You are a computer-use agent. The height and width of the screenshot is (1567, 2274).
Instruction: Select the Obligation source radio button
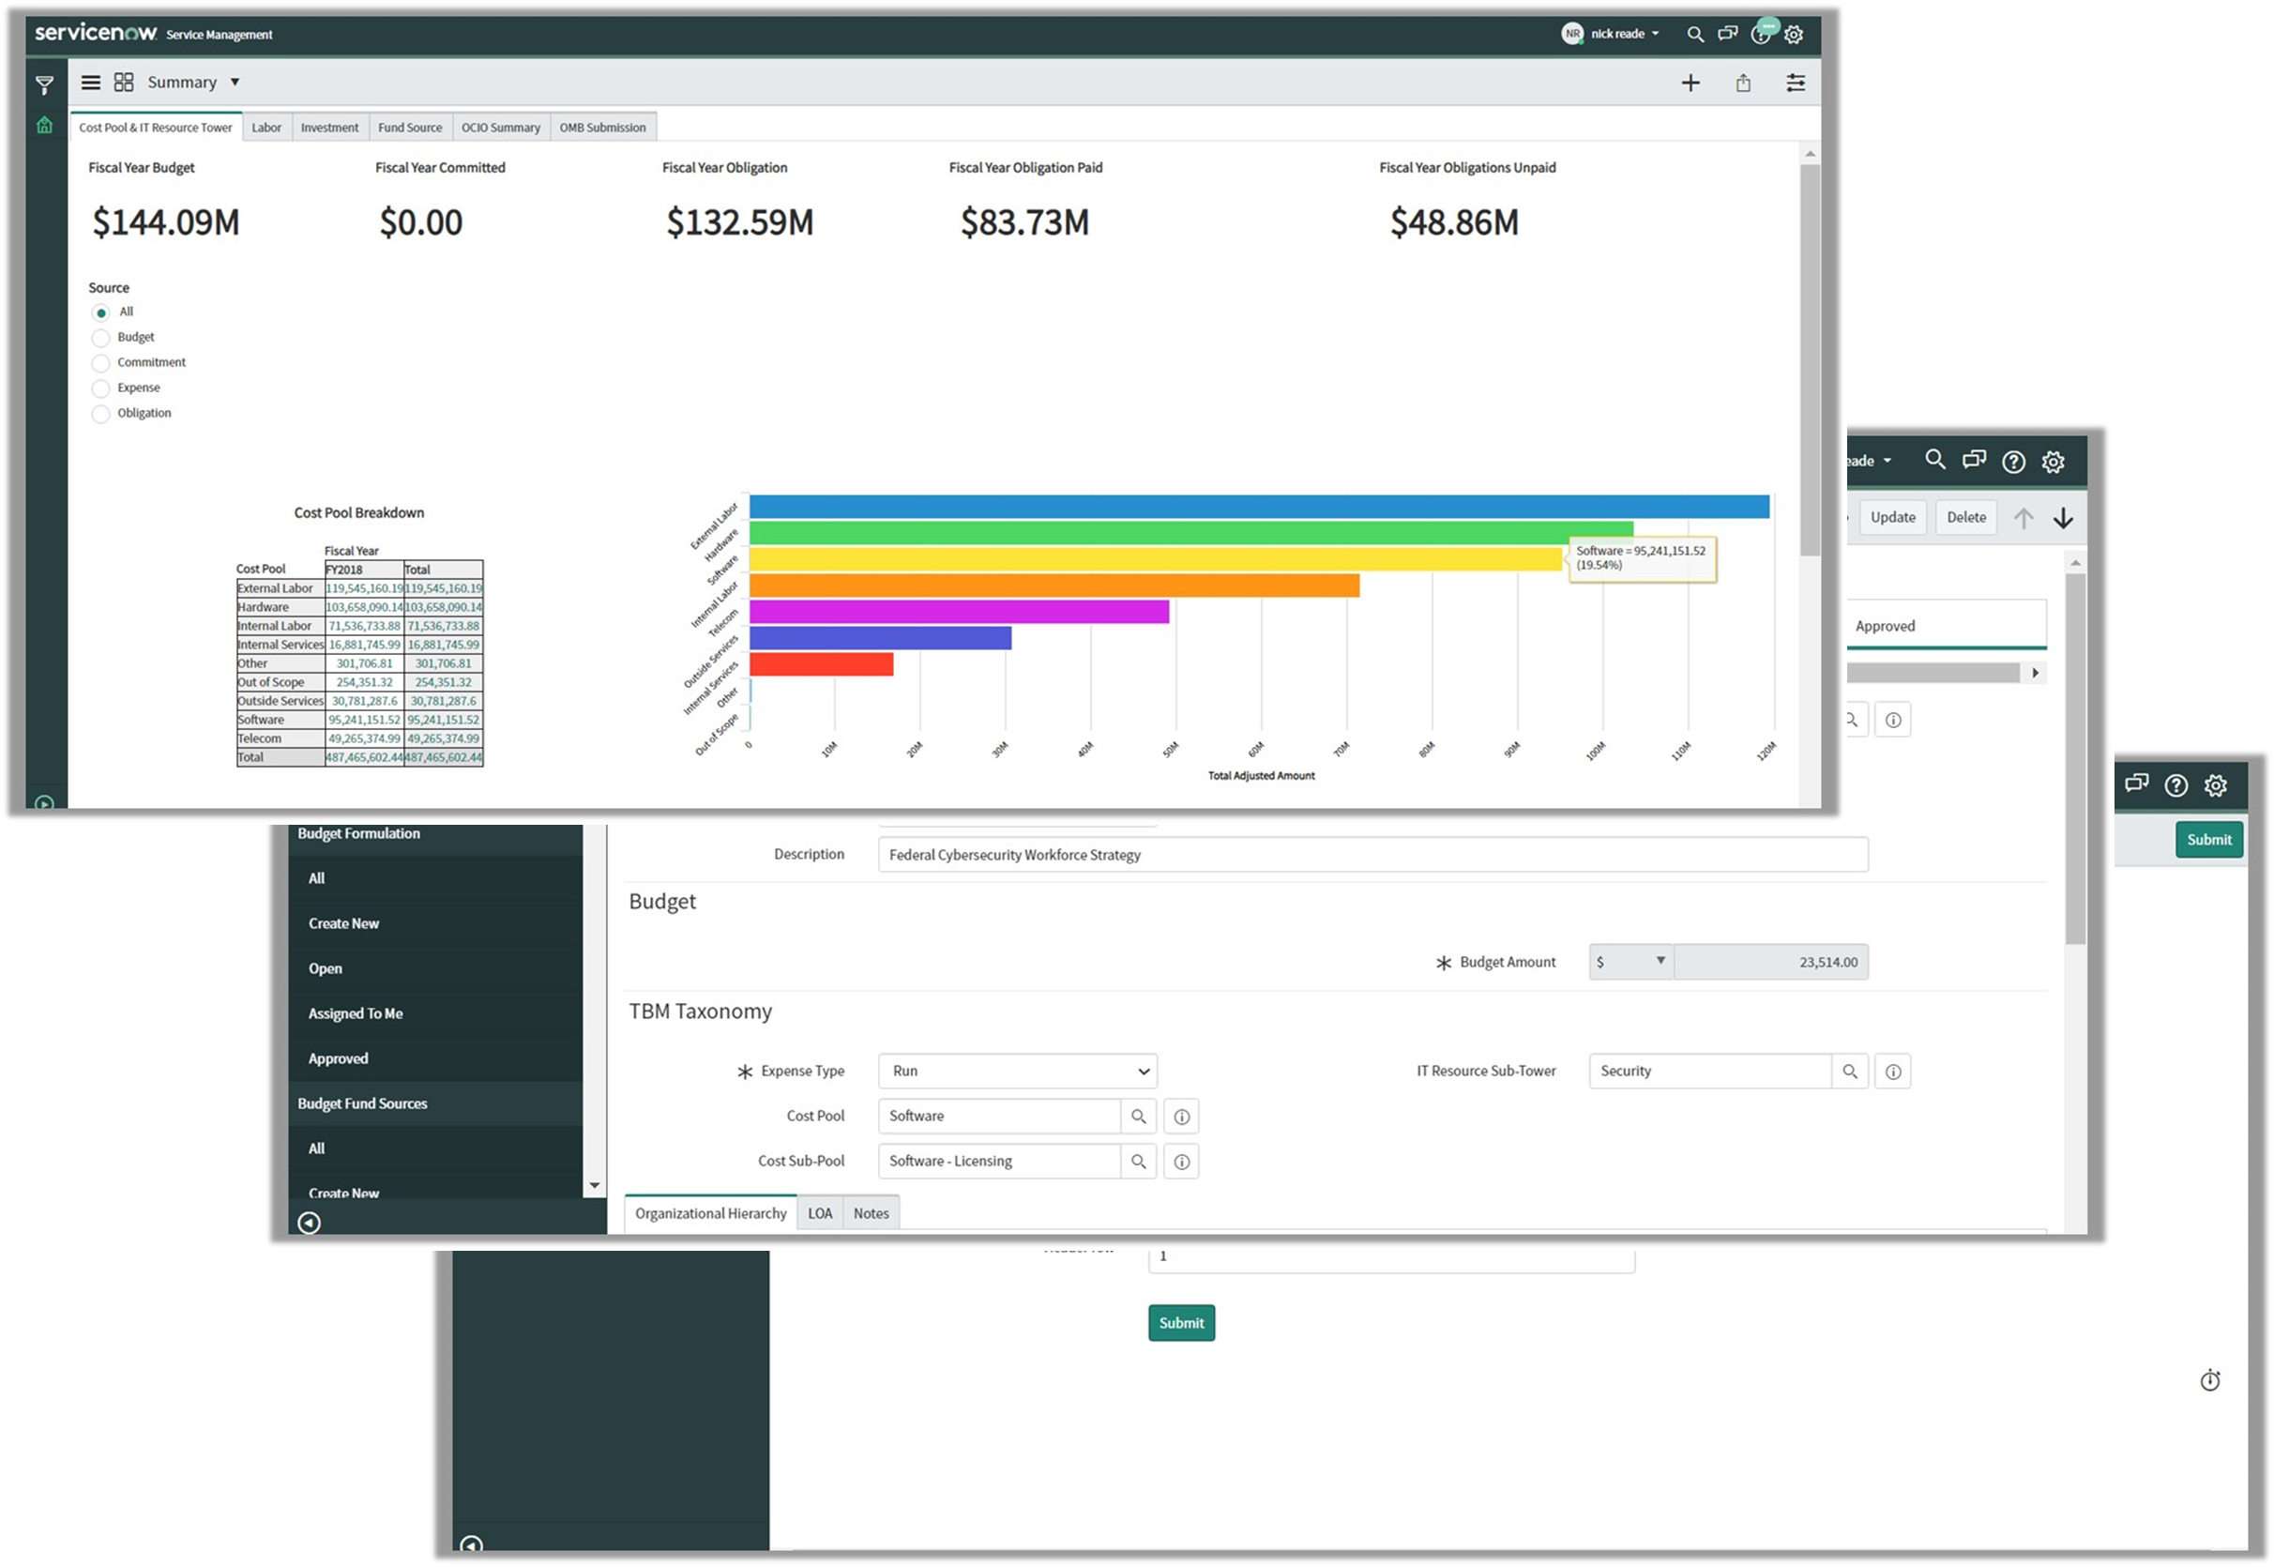(x=100, y=416)
